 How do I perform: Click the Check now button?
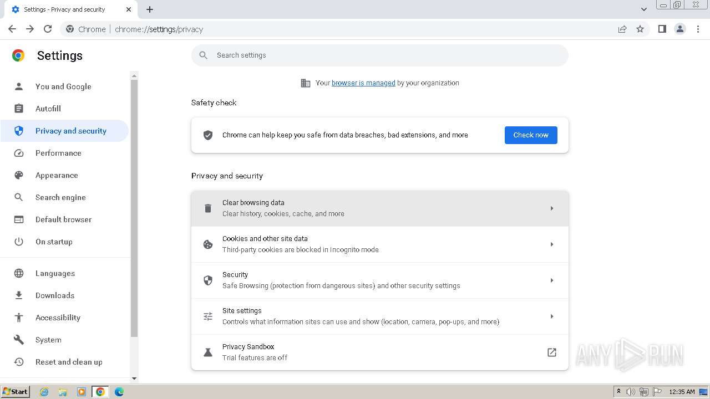531,135
